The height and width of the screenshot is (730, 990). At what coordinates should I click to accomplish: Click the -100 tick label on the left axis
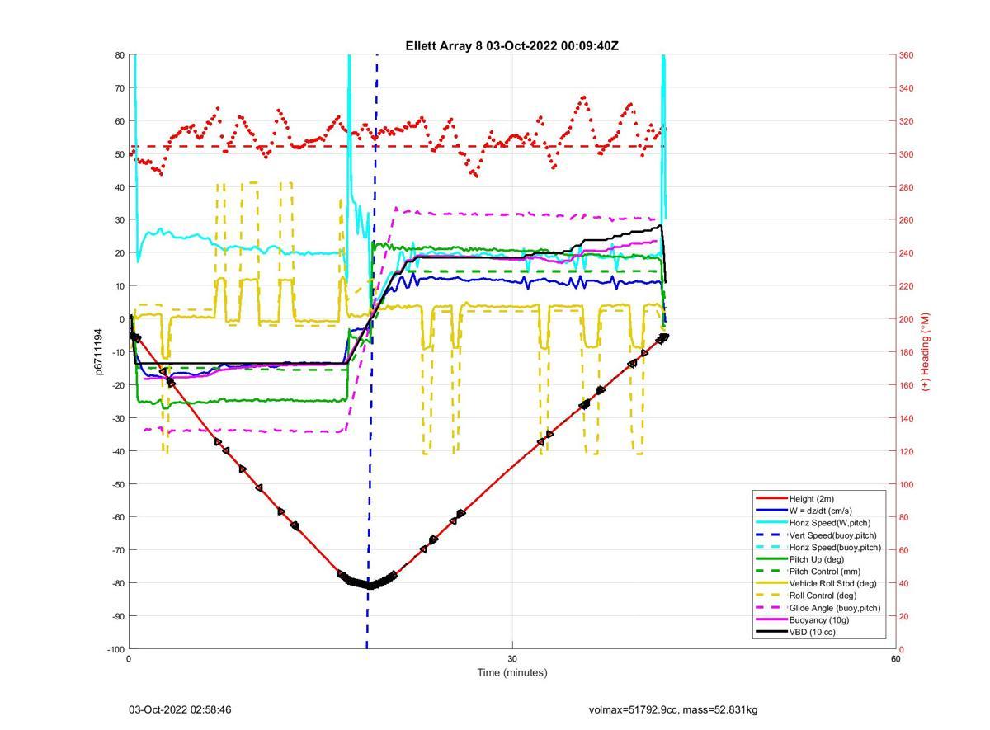(115, 649)
